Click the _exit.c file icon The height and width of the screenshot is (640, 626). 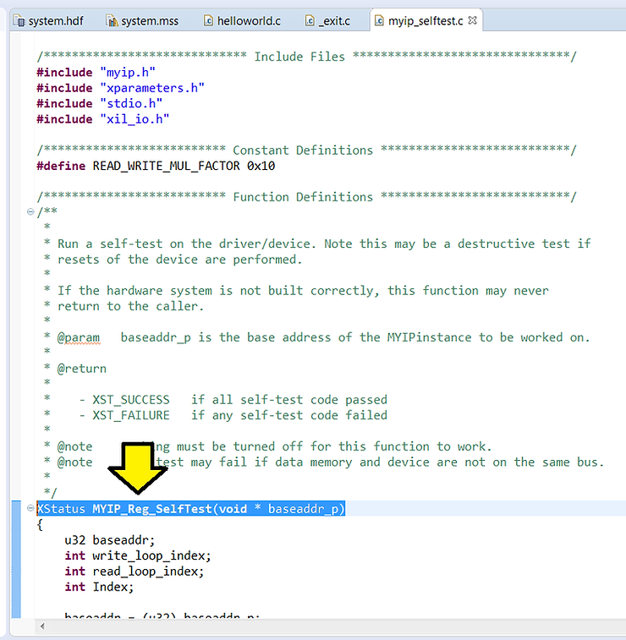click(310, 20)
